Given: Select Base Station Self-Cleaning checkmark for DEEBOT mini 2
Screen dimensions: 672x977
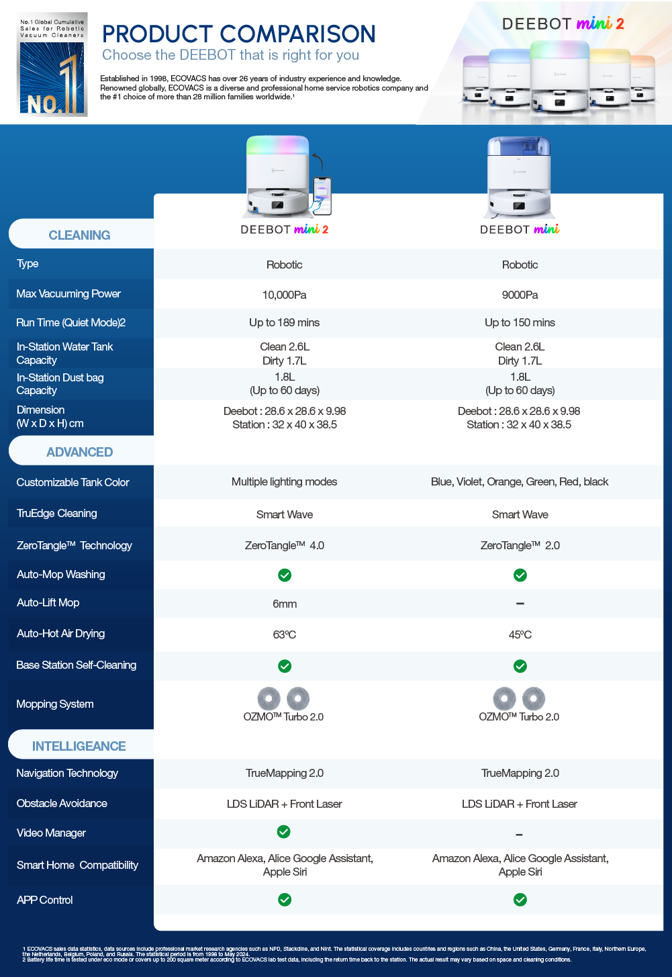Looking at the screenshot, I should click(x=285, y=666).
